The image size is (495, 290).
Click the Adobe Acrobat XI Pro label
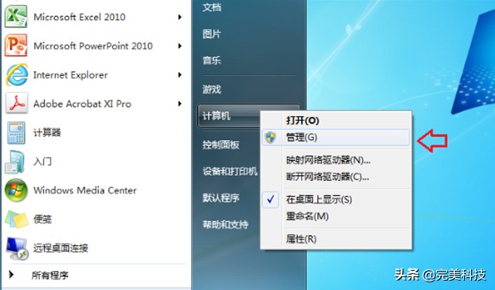click(82, 104)
